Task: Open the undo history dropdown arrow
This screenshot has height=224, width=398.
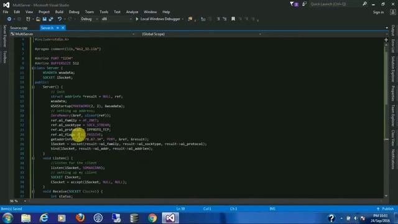Action: [65, 19]
